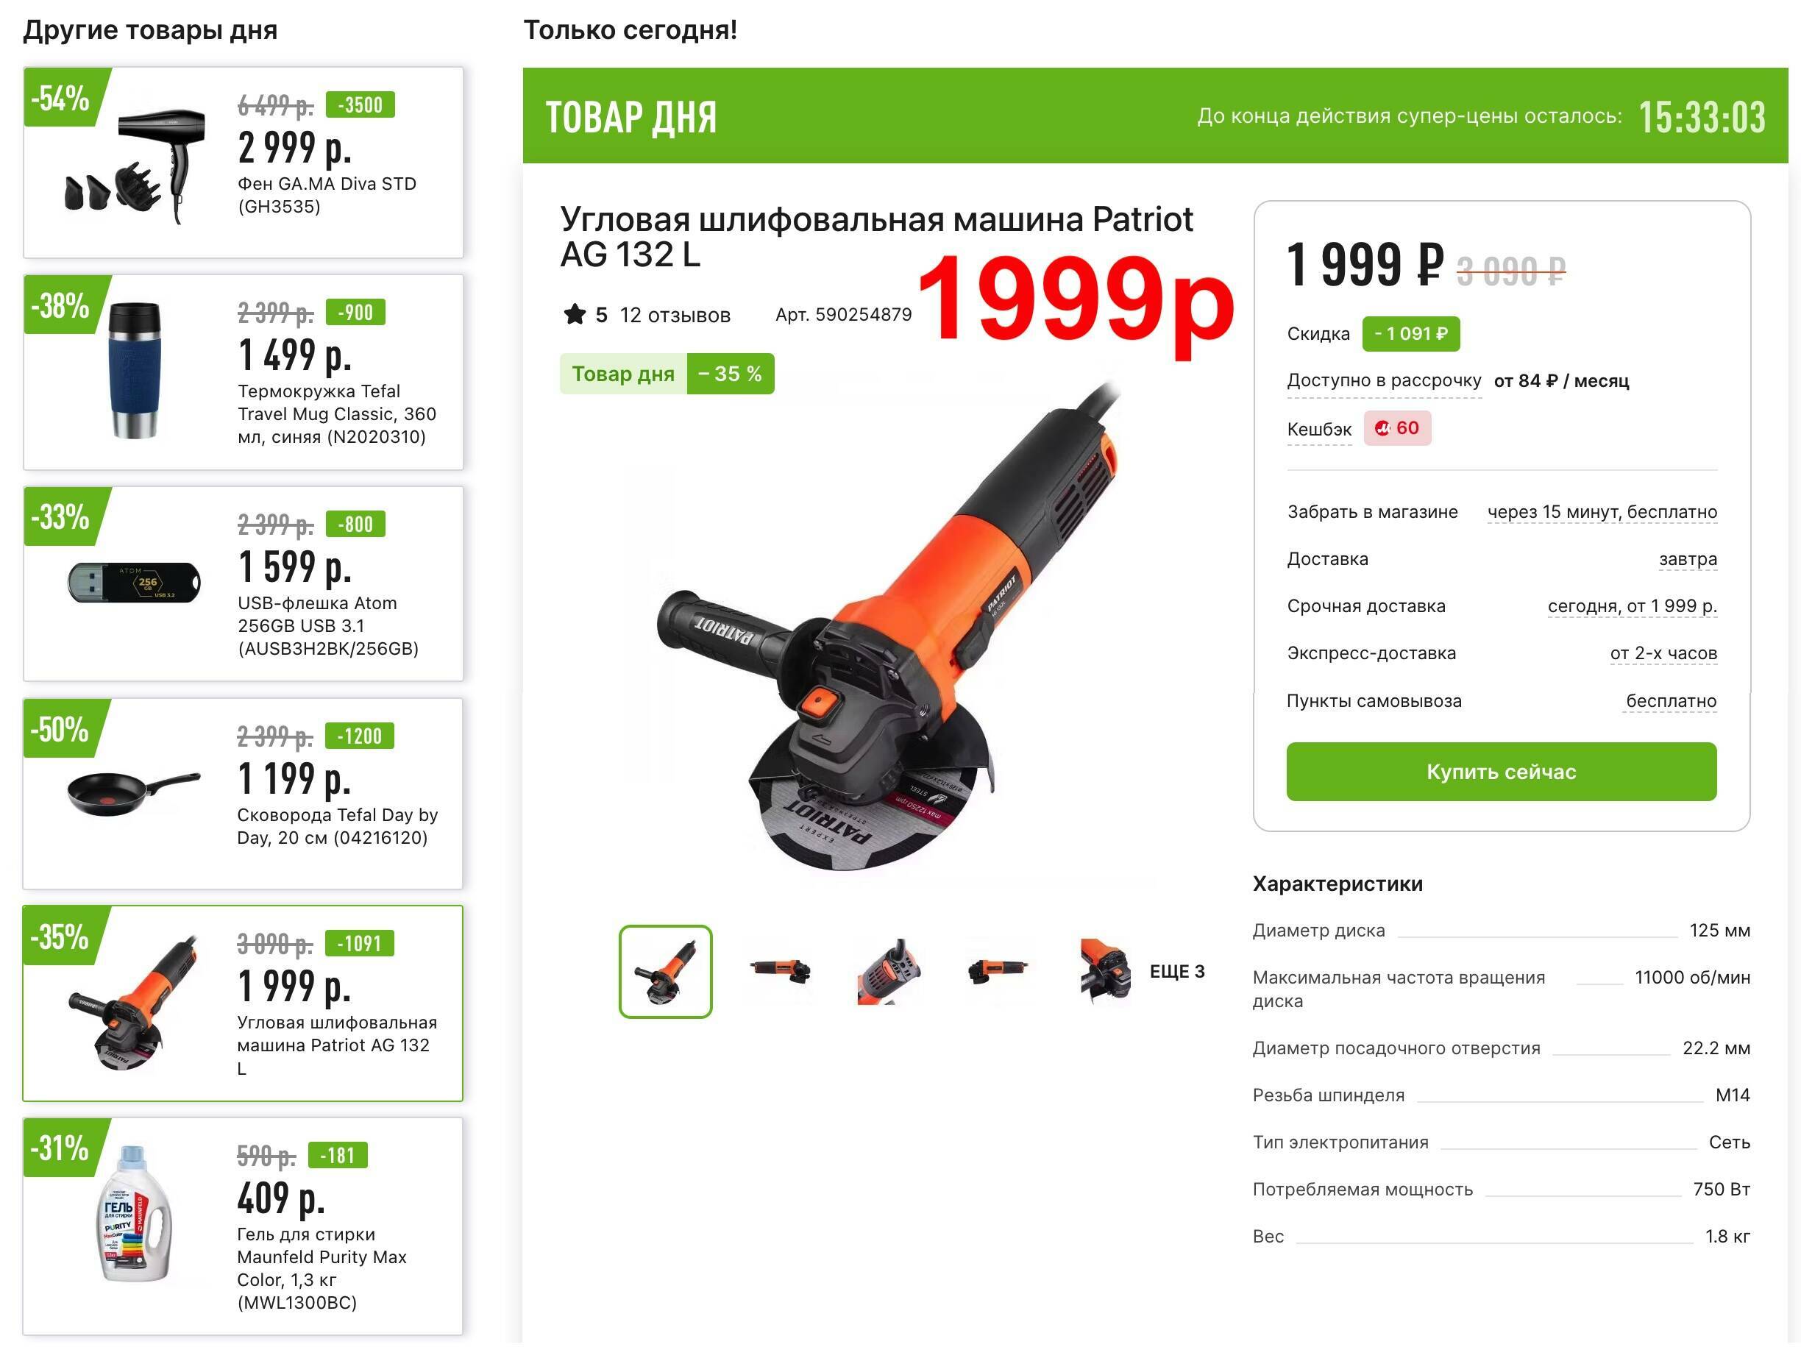Select the third grinder thumbnail
This screenshot has width=1801, height=1347.
click(x=887, y=971)
